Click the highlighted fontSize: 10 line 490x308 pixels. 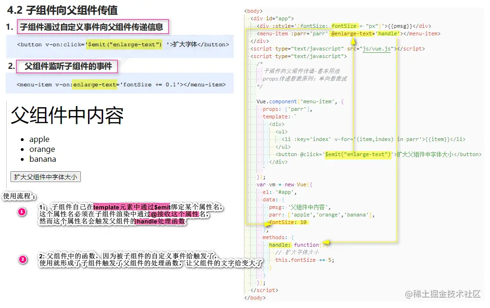[x=288, y=222]
